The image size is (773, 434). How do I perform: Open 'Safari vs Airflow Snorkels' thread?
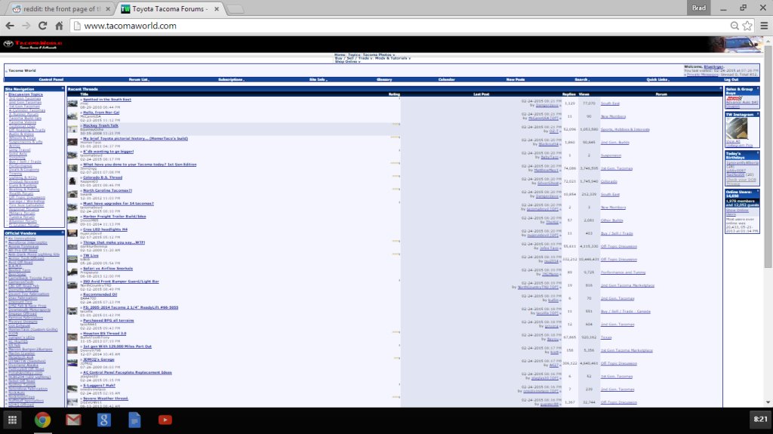click(x=108, y=268)
